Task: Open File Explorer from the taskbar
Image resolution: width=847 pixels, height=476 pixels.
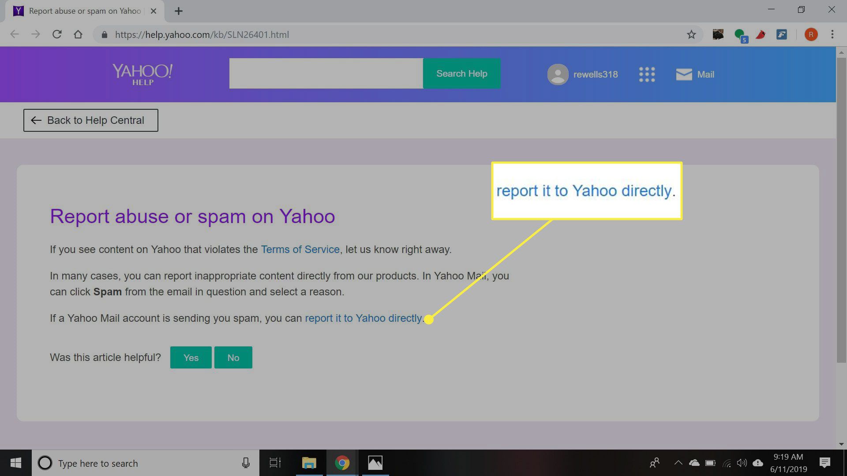Action: click(x=309, y=463)
